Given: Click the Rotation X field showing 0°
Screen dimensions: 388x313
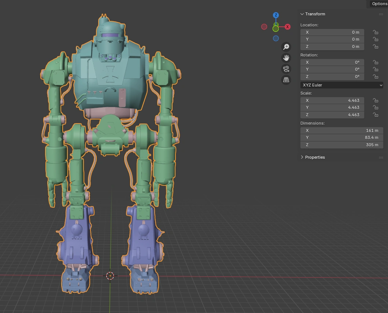Looking at the screenshot, I should point(332,62).
